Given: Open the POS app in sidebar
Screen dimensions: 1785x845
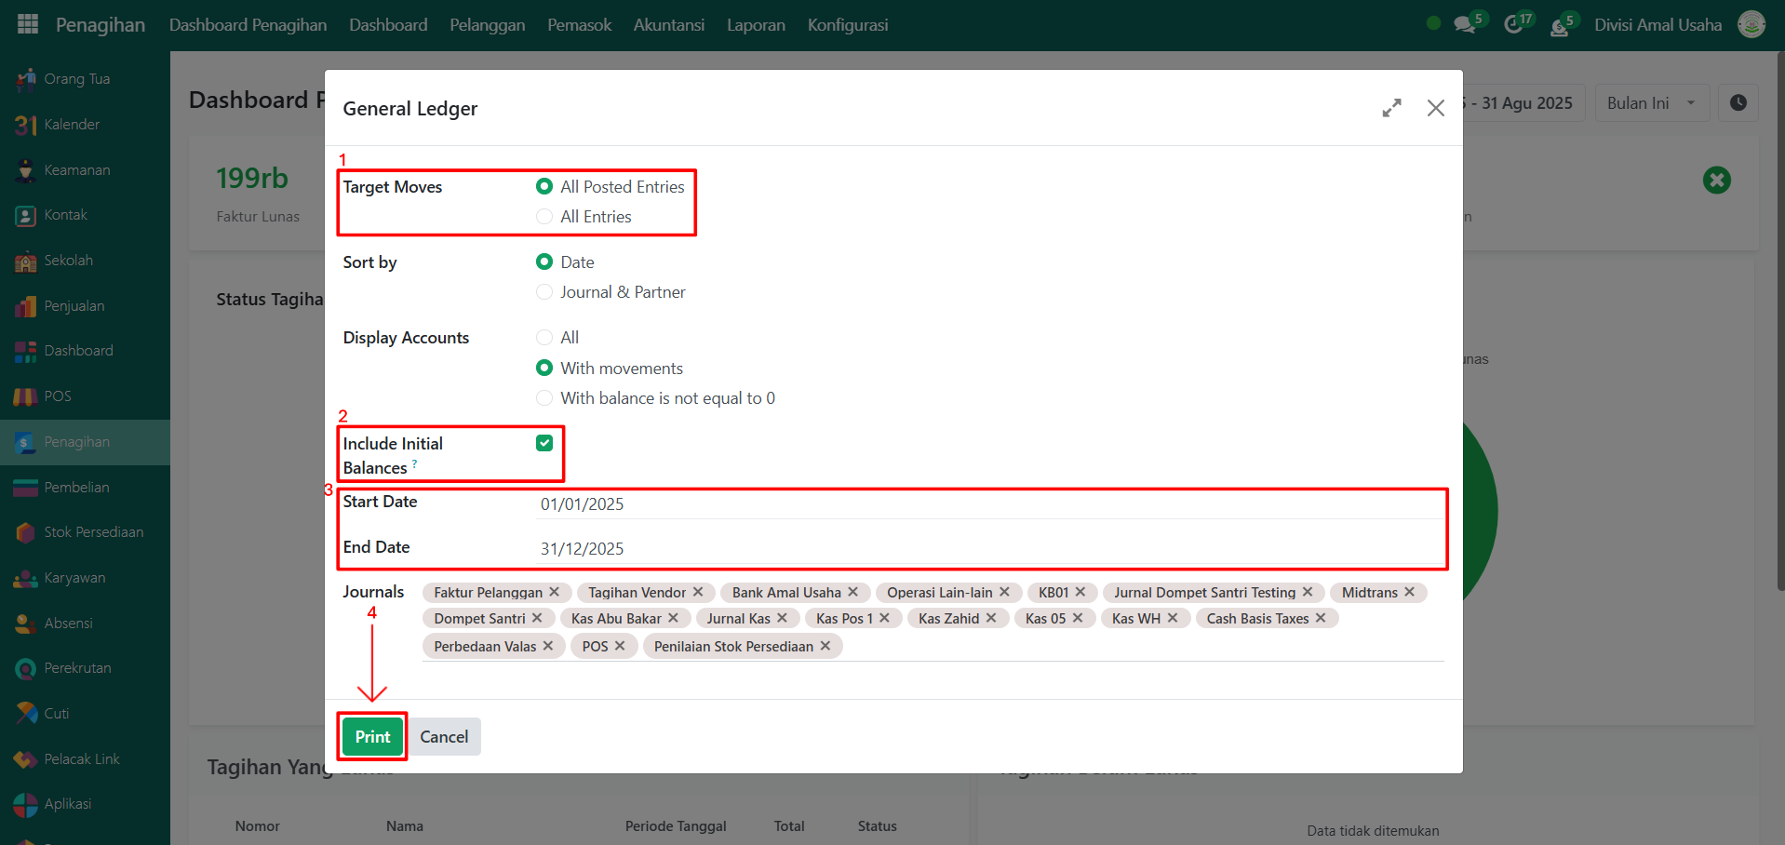Looking at the screenshot, I should coord(58,396).
